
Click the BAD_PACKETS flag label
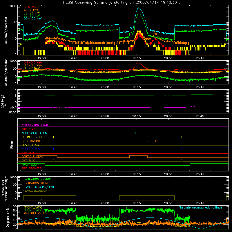click(x=32, y=168)
